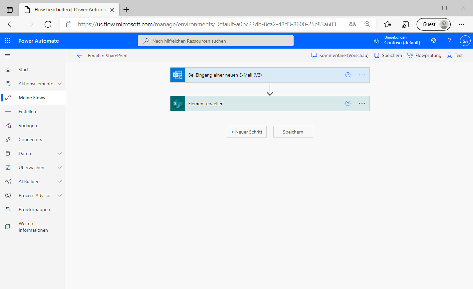473x289 pixels.
Task: Open more options for Element erstellen step
Action: pos(362,104)
